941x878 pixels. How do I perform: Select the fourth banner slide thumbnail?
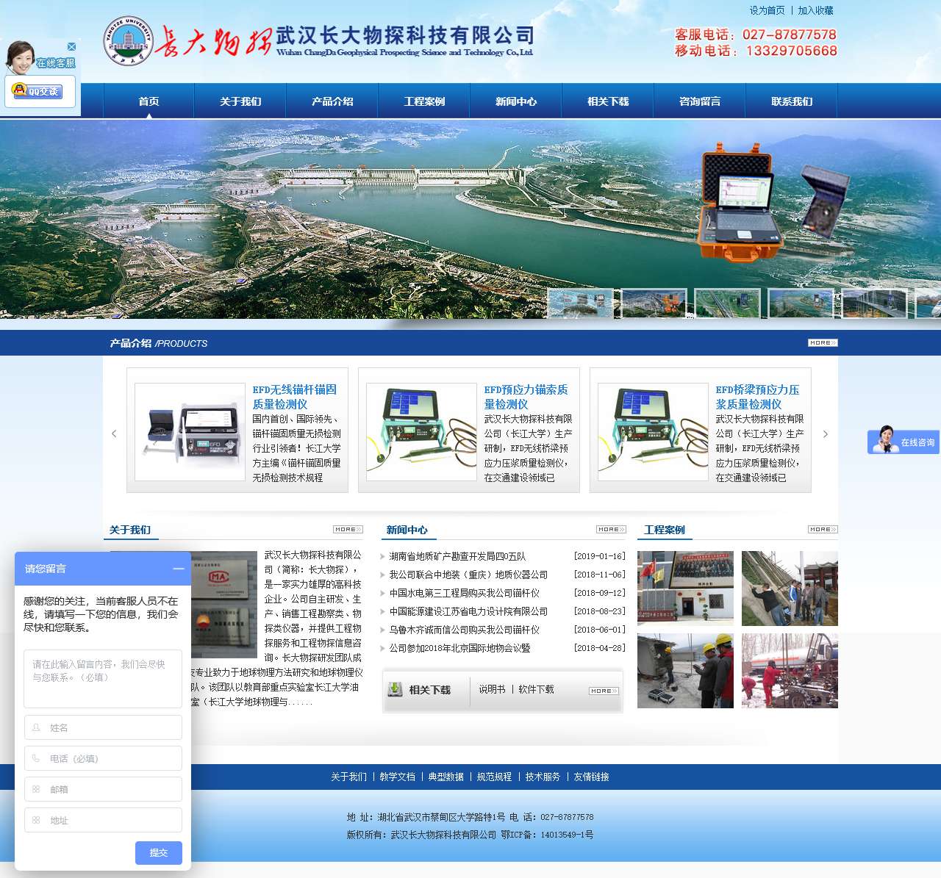801,303
